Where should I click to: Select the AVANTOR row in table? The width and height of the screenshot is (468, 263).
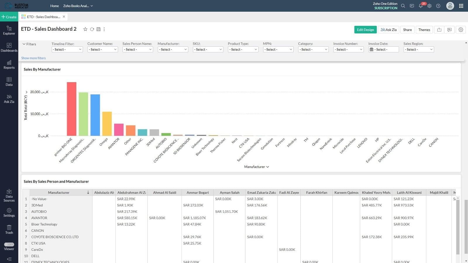39,218
